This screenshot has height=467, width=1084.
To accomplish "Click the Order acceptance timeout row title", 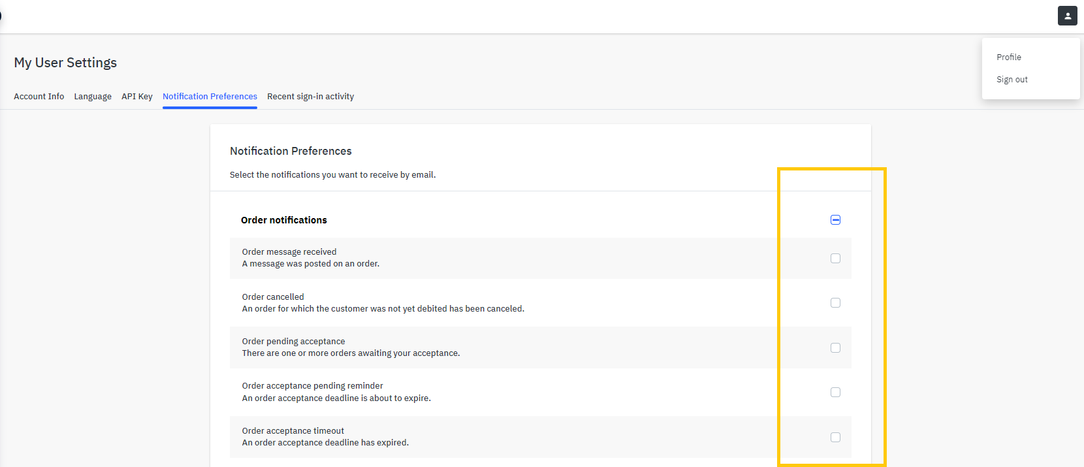I will tap(293, 431).
